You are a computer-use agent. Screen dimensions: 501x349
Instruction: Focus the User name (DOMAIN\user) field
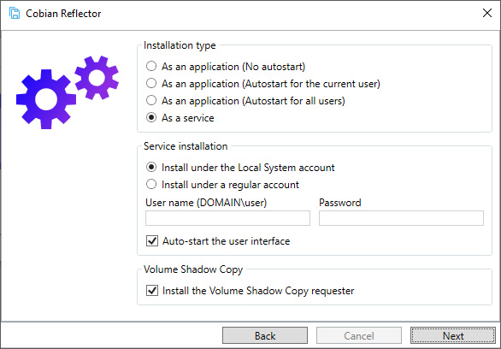click(x=227, y=218)
